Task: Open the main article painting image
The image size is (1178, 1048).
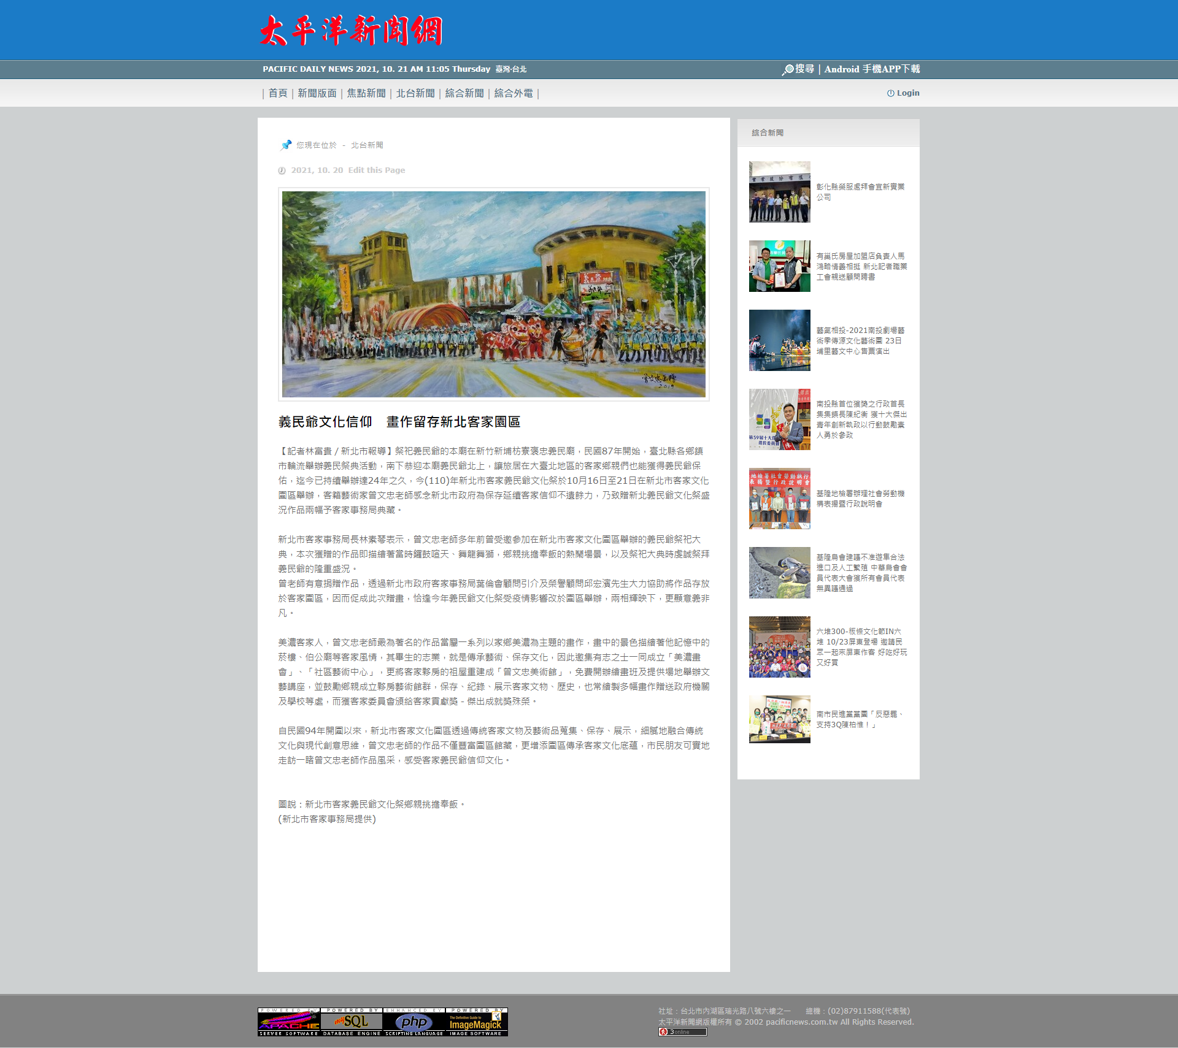Action: tap(494, 294)
